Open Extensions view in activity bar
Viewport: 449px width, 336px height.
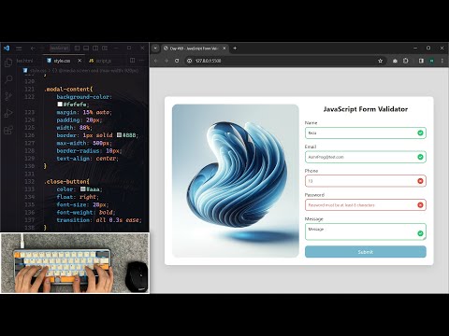(8, 130)
